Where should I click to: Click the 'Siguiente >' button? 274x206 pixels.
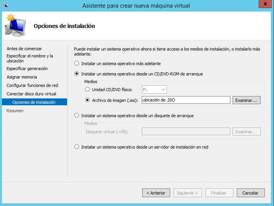pos(188,193)
